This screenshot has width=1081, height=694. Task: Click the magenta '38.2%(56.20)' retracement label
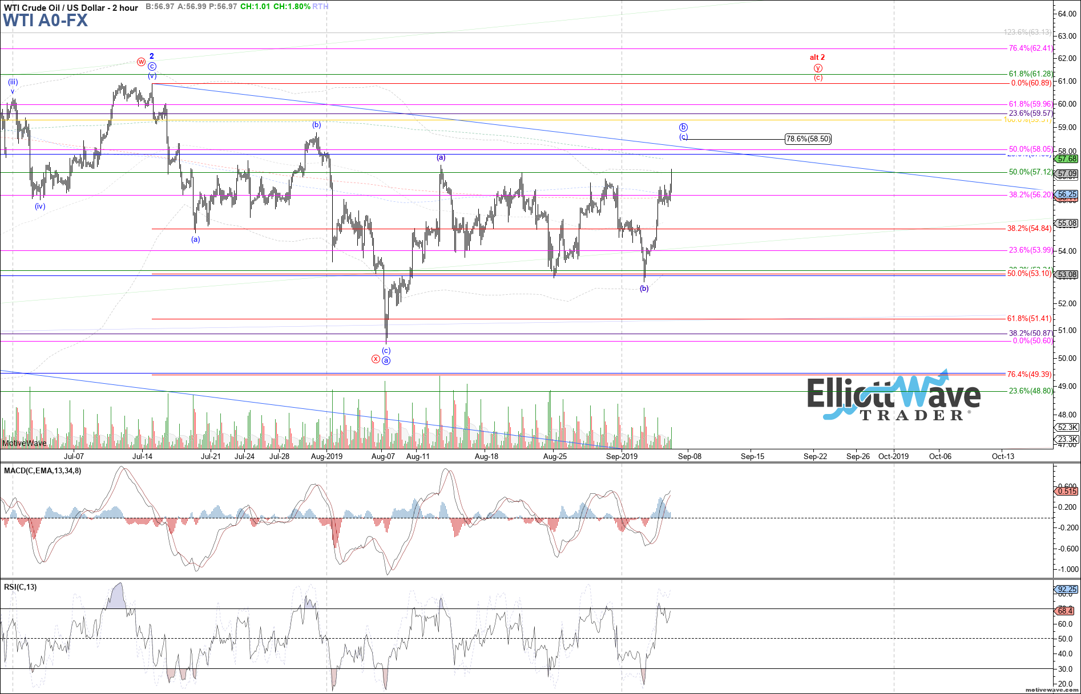[x=1031, y=195]
